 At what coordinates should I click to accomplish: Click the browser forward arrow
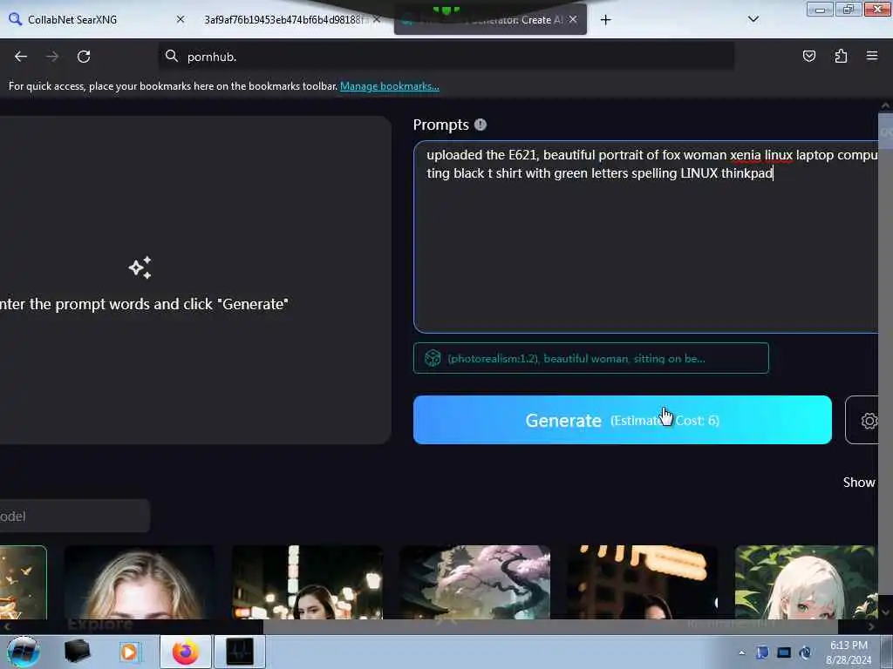(x=51, y=57)
